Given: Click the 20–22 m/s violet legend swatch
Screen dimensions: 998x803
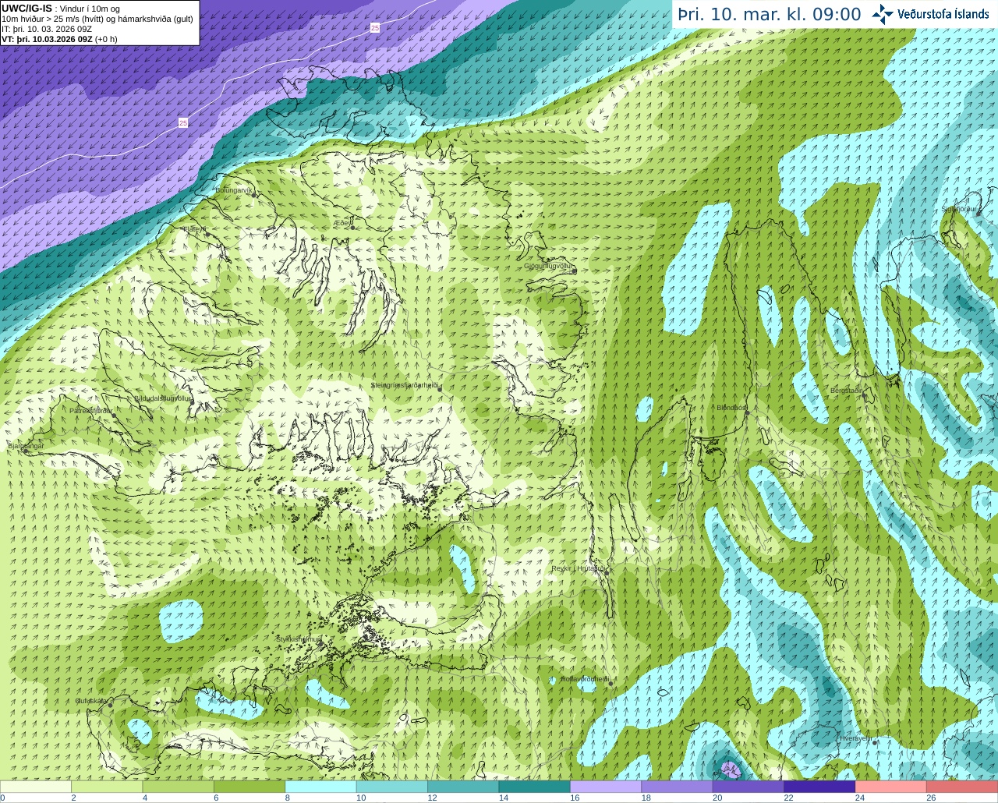Looking at the screenshot, I should (x=748, y=787).
